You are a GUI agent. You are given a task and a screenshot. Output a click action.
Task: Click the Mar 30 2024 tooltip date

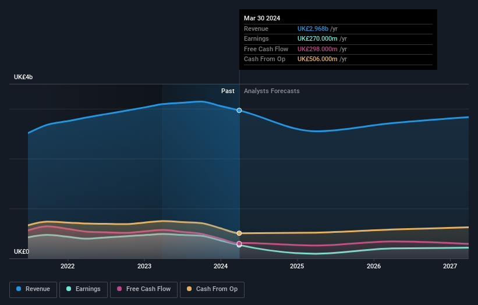[262, 18]
